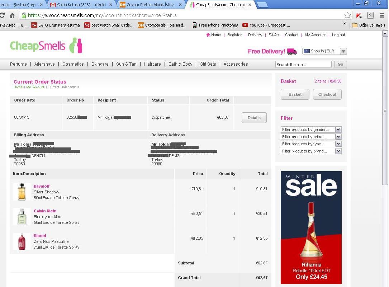Open the Sun & Tan menu
This screenshot has width=389, height=287.
coord(126,64)
